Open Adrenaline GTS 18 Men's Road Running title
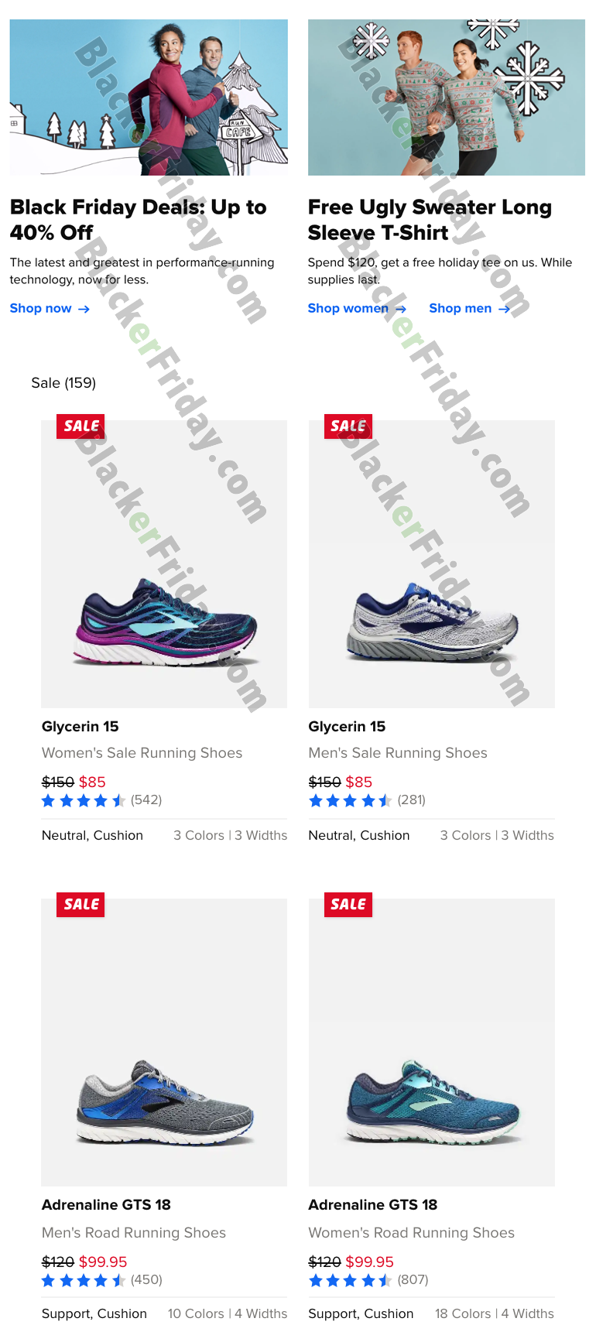The width and height of the screenshot is (596, 1332). click(x=106, y=1205)
